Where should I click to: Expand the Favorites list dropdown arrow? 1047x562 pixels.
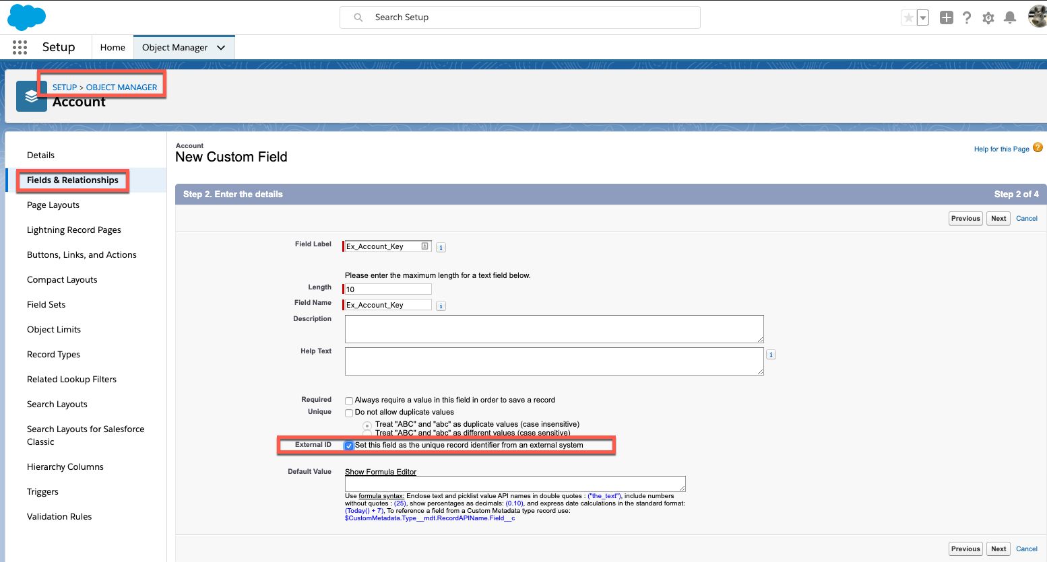pos(923,17)
